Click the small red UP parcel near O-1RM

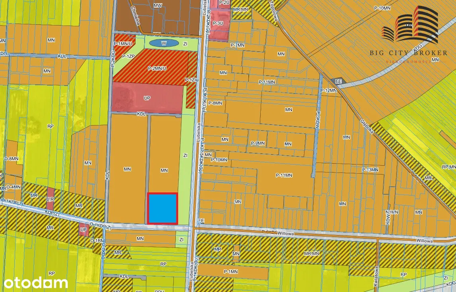(84, 230)
